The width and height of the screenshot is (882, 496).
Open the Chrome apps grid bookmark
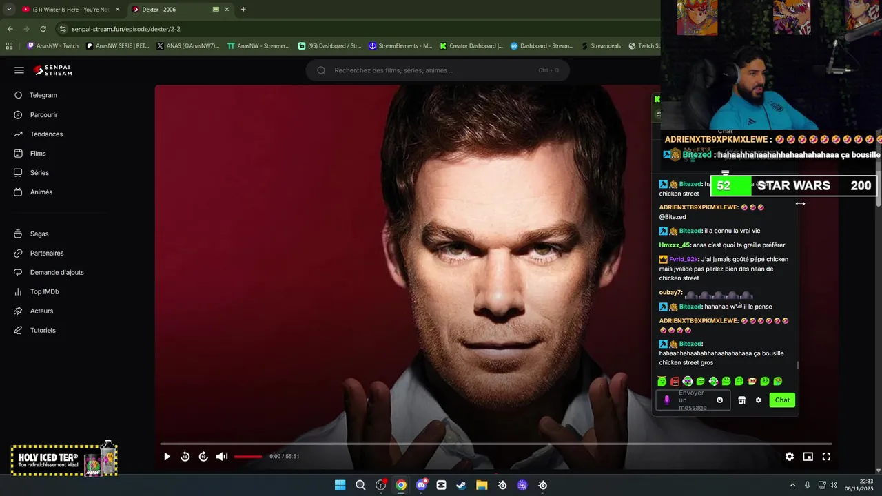point(9,46)
